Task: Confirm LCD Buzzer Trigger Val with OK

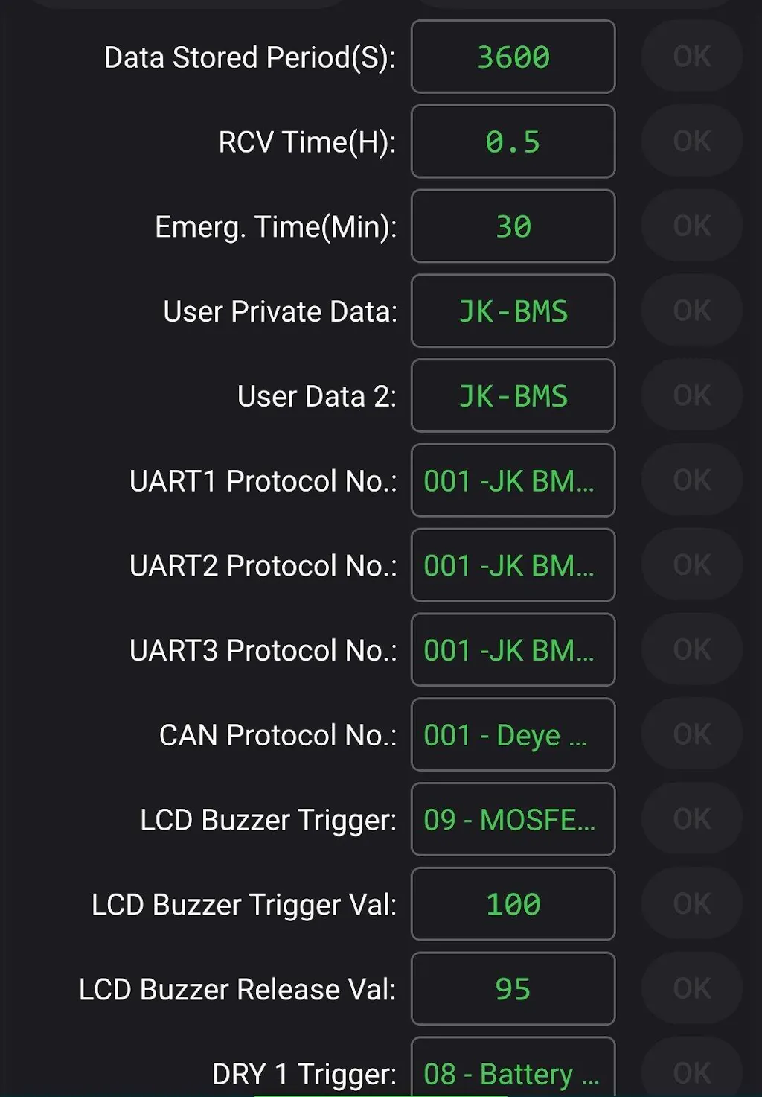Action: (x=692, y=904)
